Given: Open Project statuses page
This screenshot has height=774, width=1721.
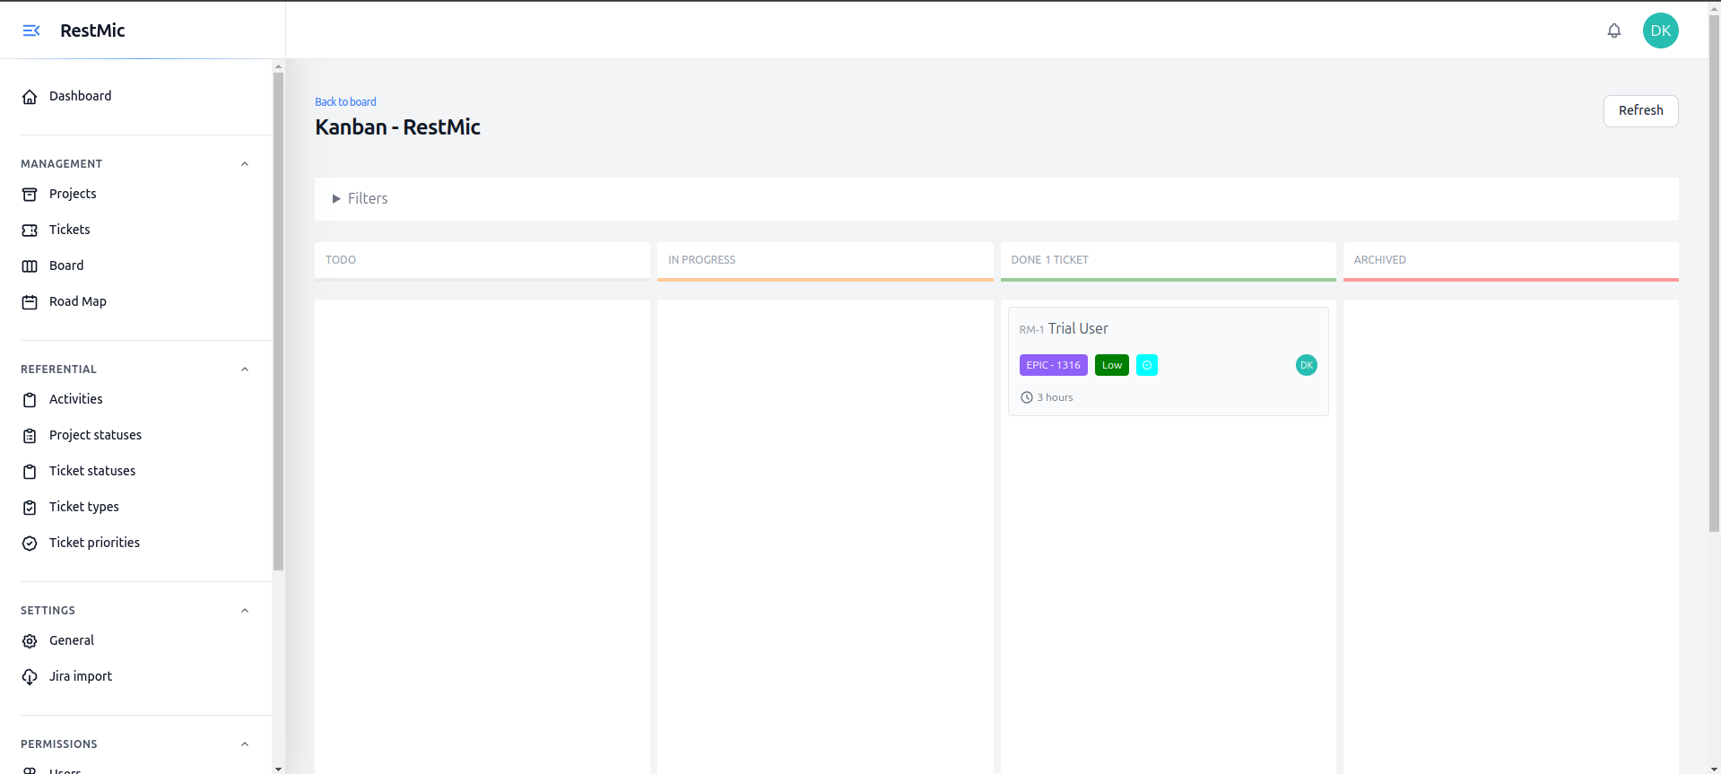Looking at the screenshot, I should pyautogui.click(x=95, y=435).
